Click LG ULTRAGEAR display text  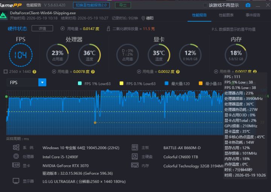(84, 181)
